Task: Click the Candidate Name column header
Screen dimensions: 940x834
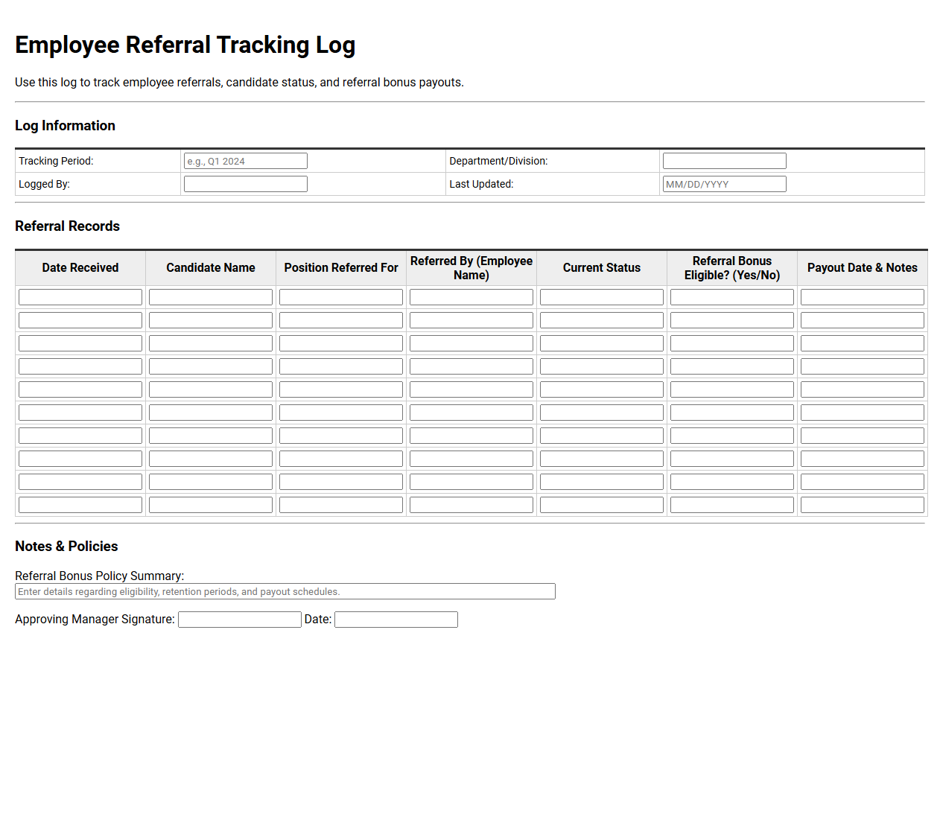Action: [211, 268]
